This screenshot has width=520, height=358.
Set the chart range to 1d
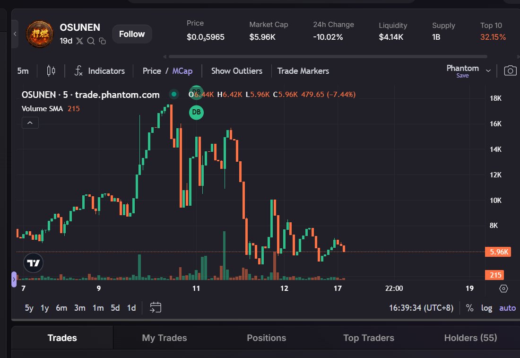(131, 308)
